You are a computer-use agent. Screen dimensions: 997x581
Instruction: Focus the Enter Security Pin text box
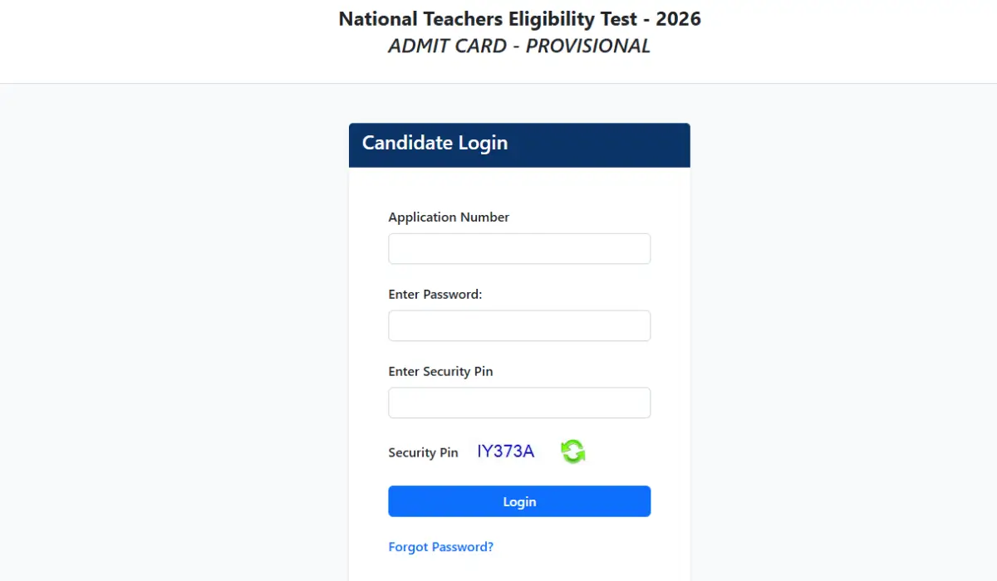coord(519,403)
